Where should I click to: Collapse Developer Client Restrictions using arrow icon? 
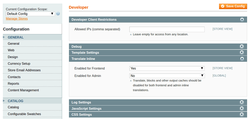point(242,20)
